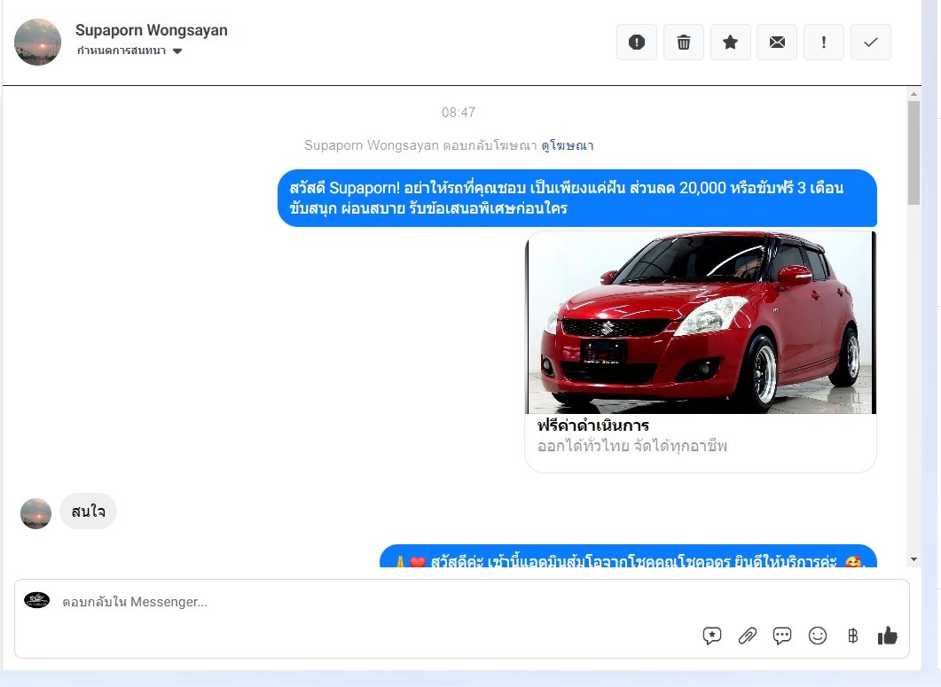Delete conversation using the trash icon
The image size is (941, 687).
coord(684,43)
